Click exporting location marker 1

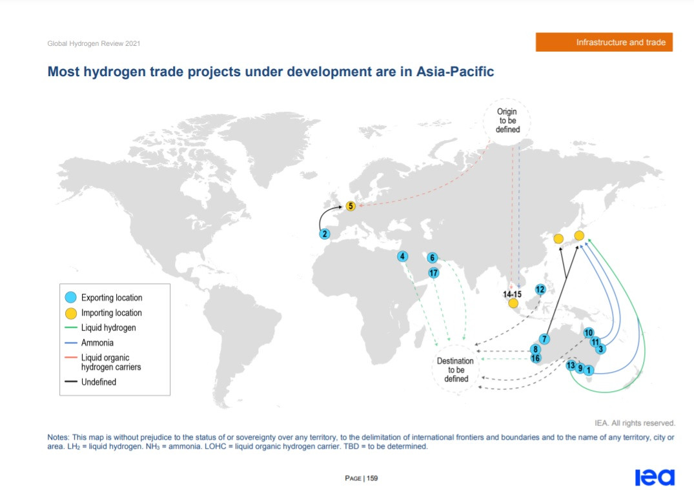click(x=589, y=370)
